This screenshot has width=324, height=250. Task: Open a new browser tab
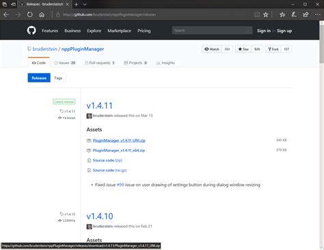[77, 4]
